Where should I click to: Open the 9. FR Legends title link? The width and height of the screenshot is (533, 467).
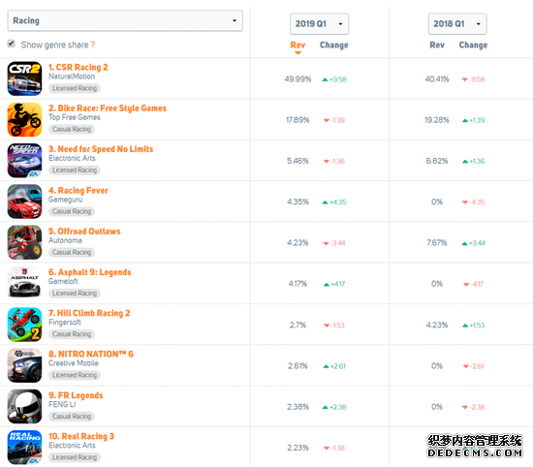[76, 395]
